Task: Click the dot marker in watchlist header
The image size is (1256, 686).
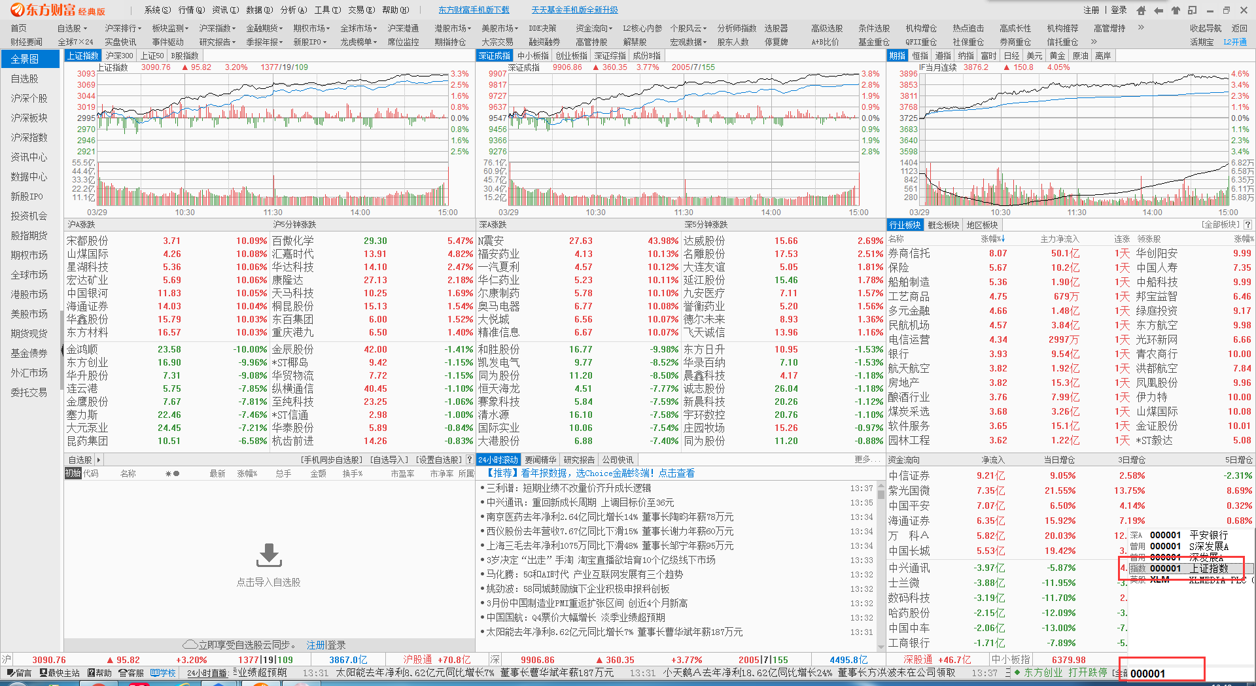Action: pyautogui.click(x=176, y=473)
